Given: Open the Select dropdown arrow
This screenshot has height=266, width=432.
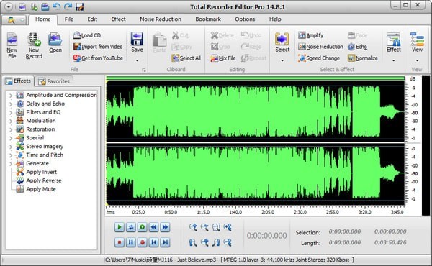Looking at the screenshot, I should [x=282, y=60].
